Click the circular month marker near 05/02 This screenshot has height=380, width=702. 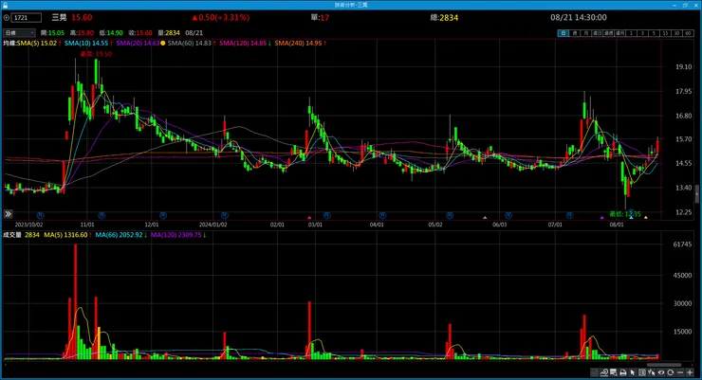pyautogui.click(x=450, y=215)
